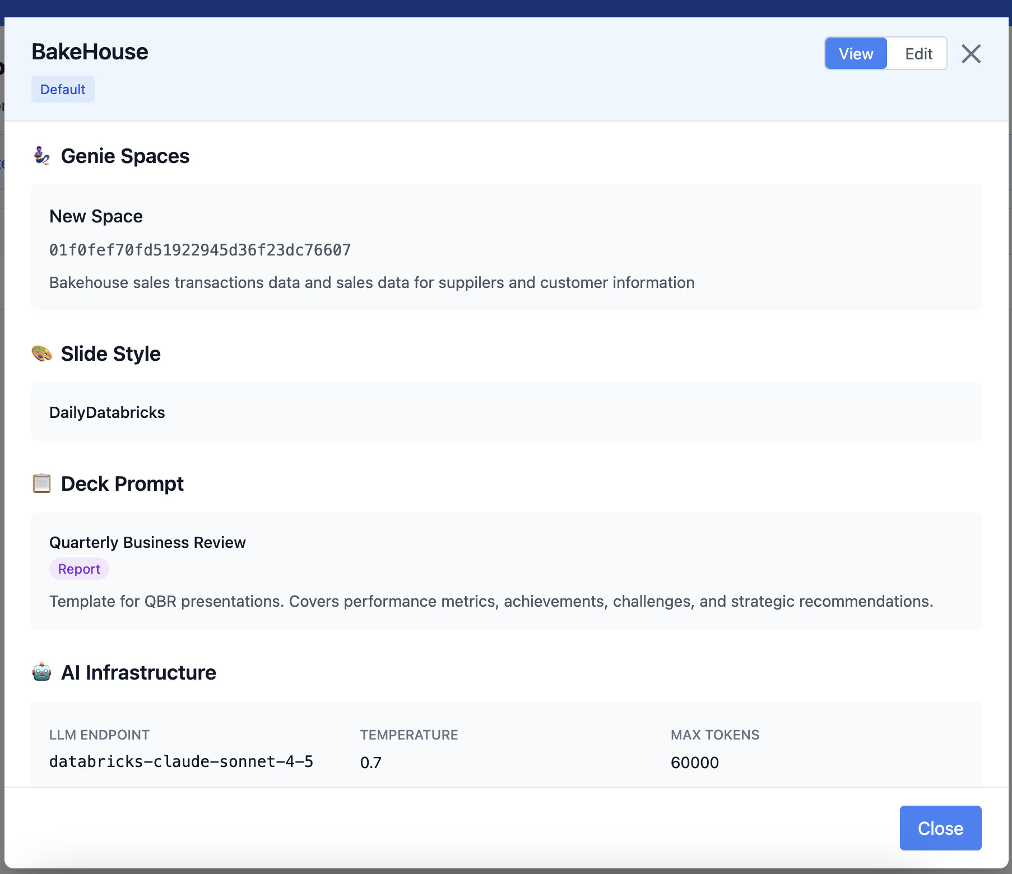Image resolution: width=1012 pixels, height=874 pixels.
Task: Click the clipboard icon next to Deck Prompt
Action: point(42,484)
